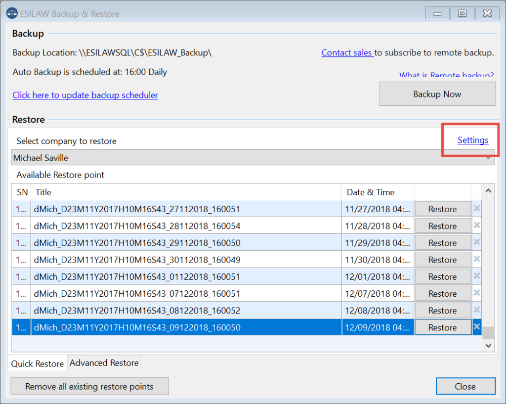506x404 pixels.
Task: Click the restore list scroll up arrow
Action: pos(488,191)
